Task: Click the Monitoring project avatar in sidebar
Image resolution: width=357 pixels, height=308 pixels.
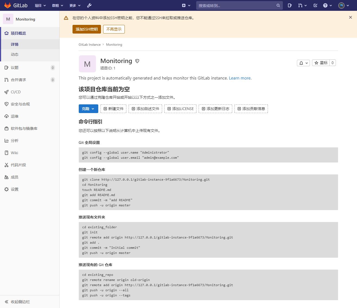Action: tap(8, 19)
